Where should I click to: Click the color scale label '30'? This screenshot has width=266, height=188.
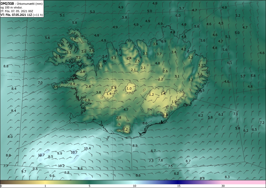pyautogui.click(x=223, y=186)
